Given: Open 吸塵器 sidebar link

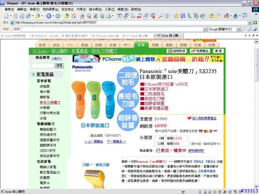Looking at the screenshot, I should 45,177.
